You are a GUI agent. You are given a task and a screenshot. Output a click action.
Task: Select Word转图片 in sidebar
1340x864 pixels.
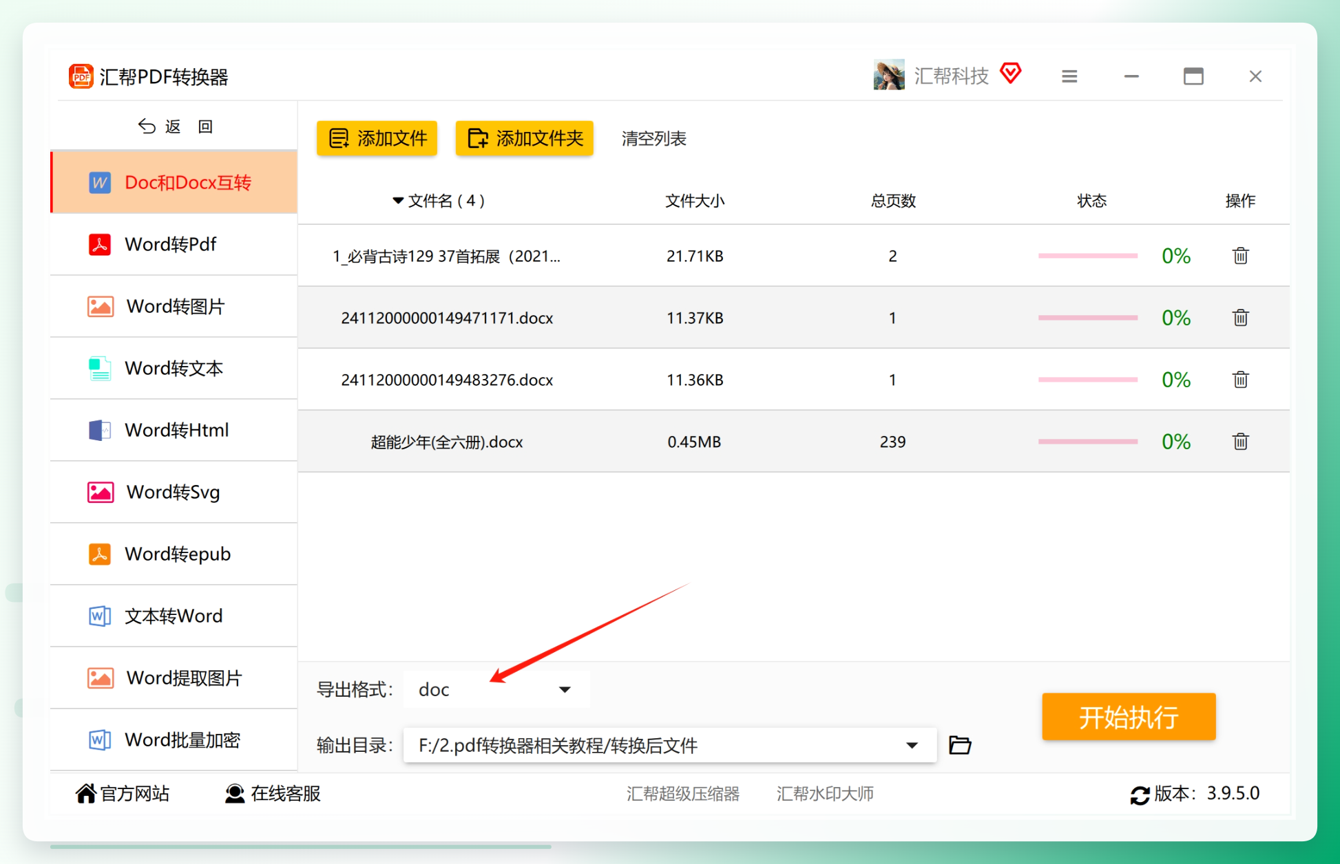174,306
